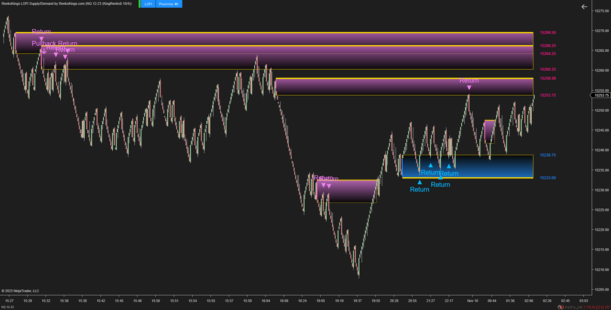Click the 16:04 time axis label
This screenshot has width=611, height=310.
pyautogui.click(x=266, y=301)
